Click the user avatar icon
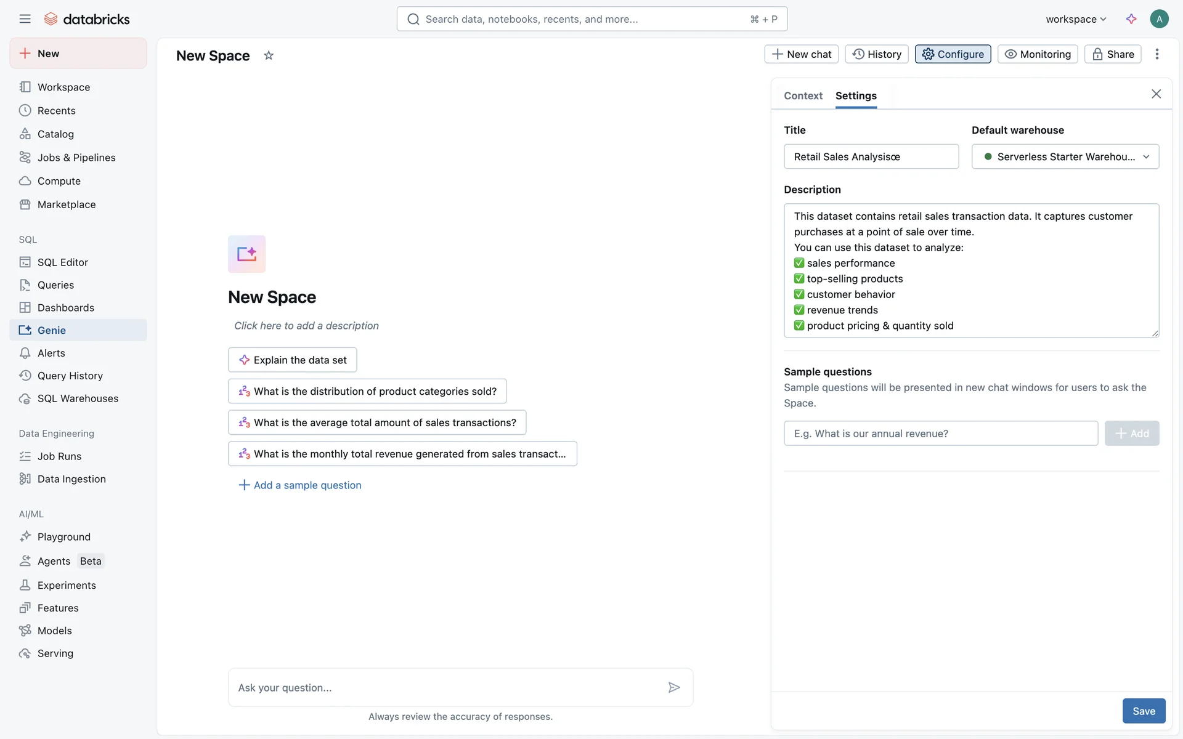 tap(1159, 18)
